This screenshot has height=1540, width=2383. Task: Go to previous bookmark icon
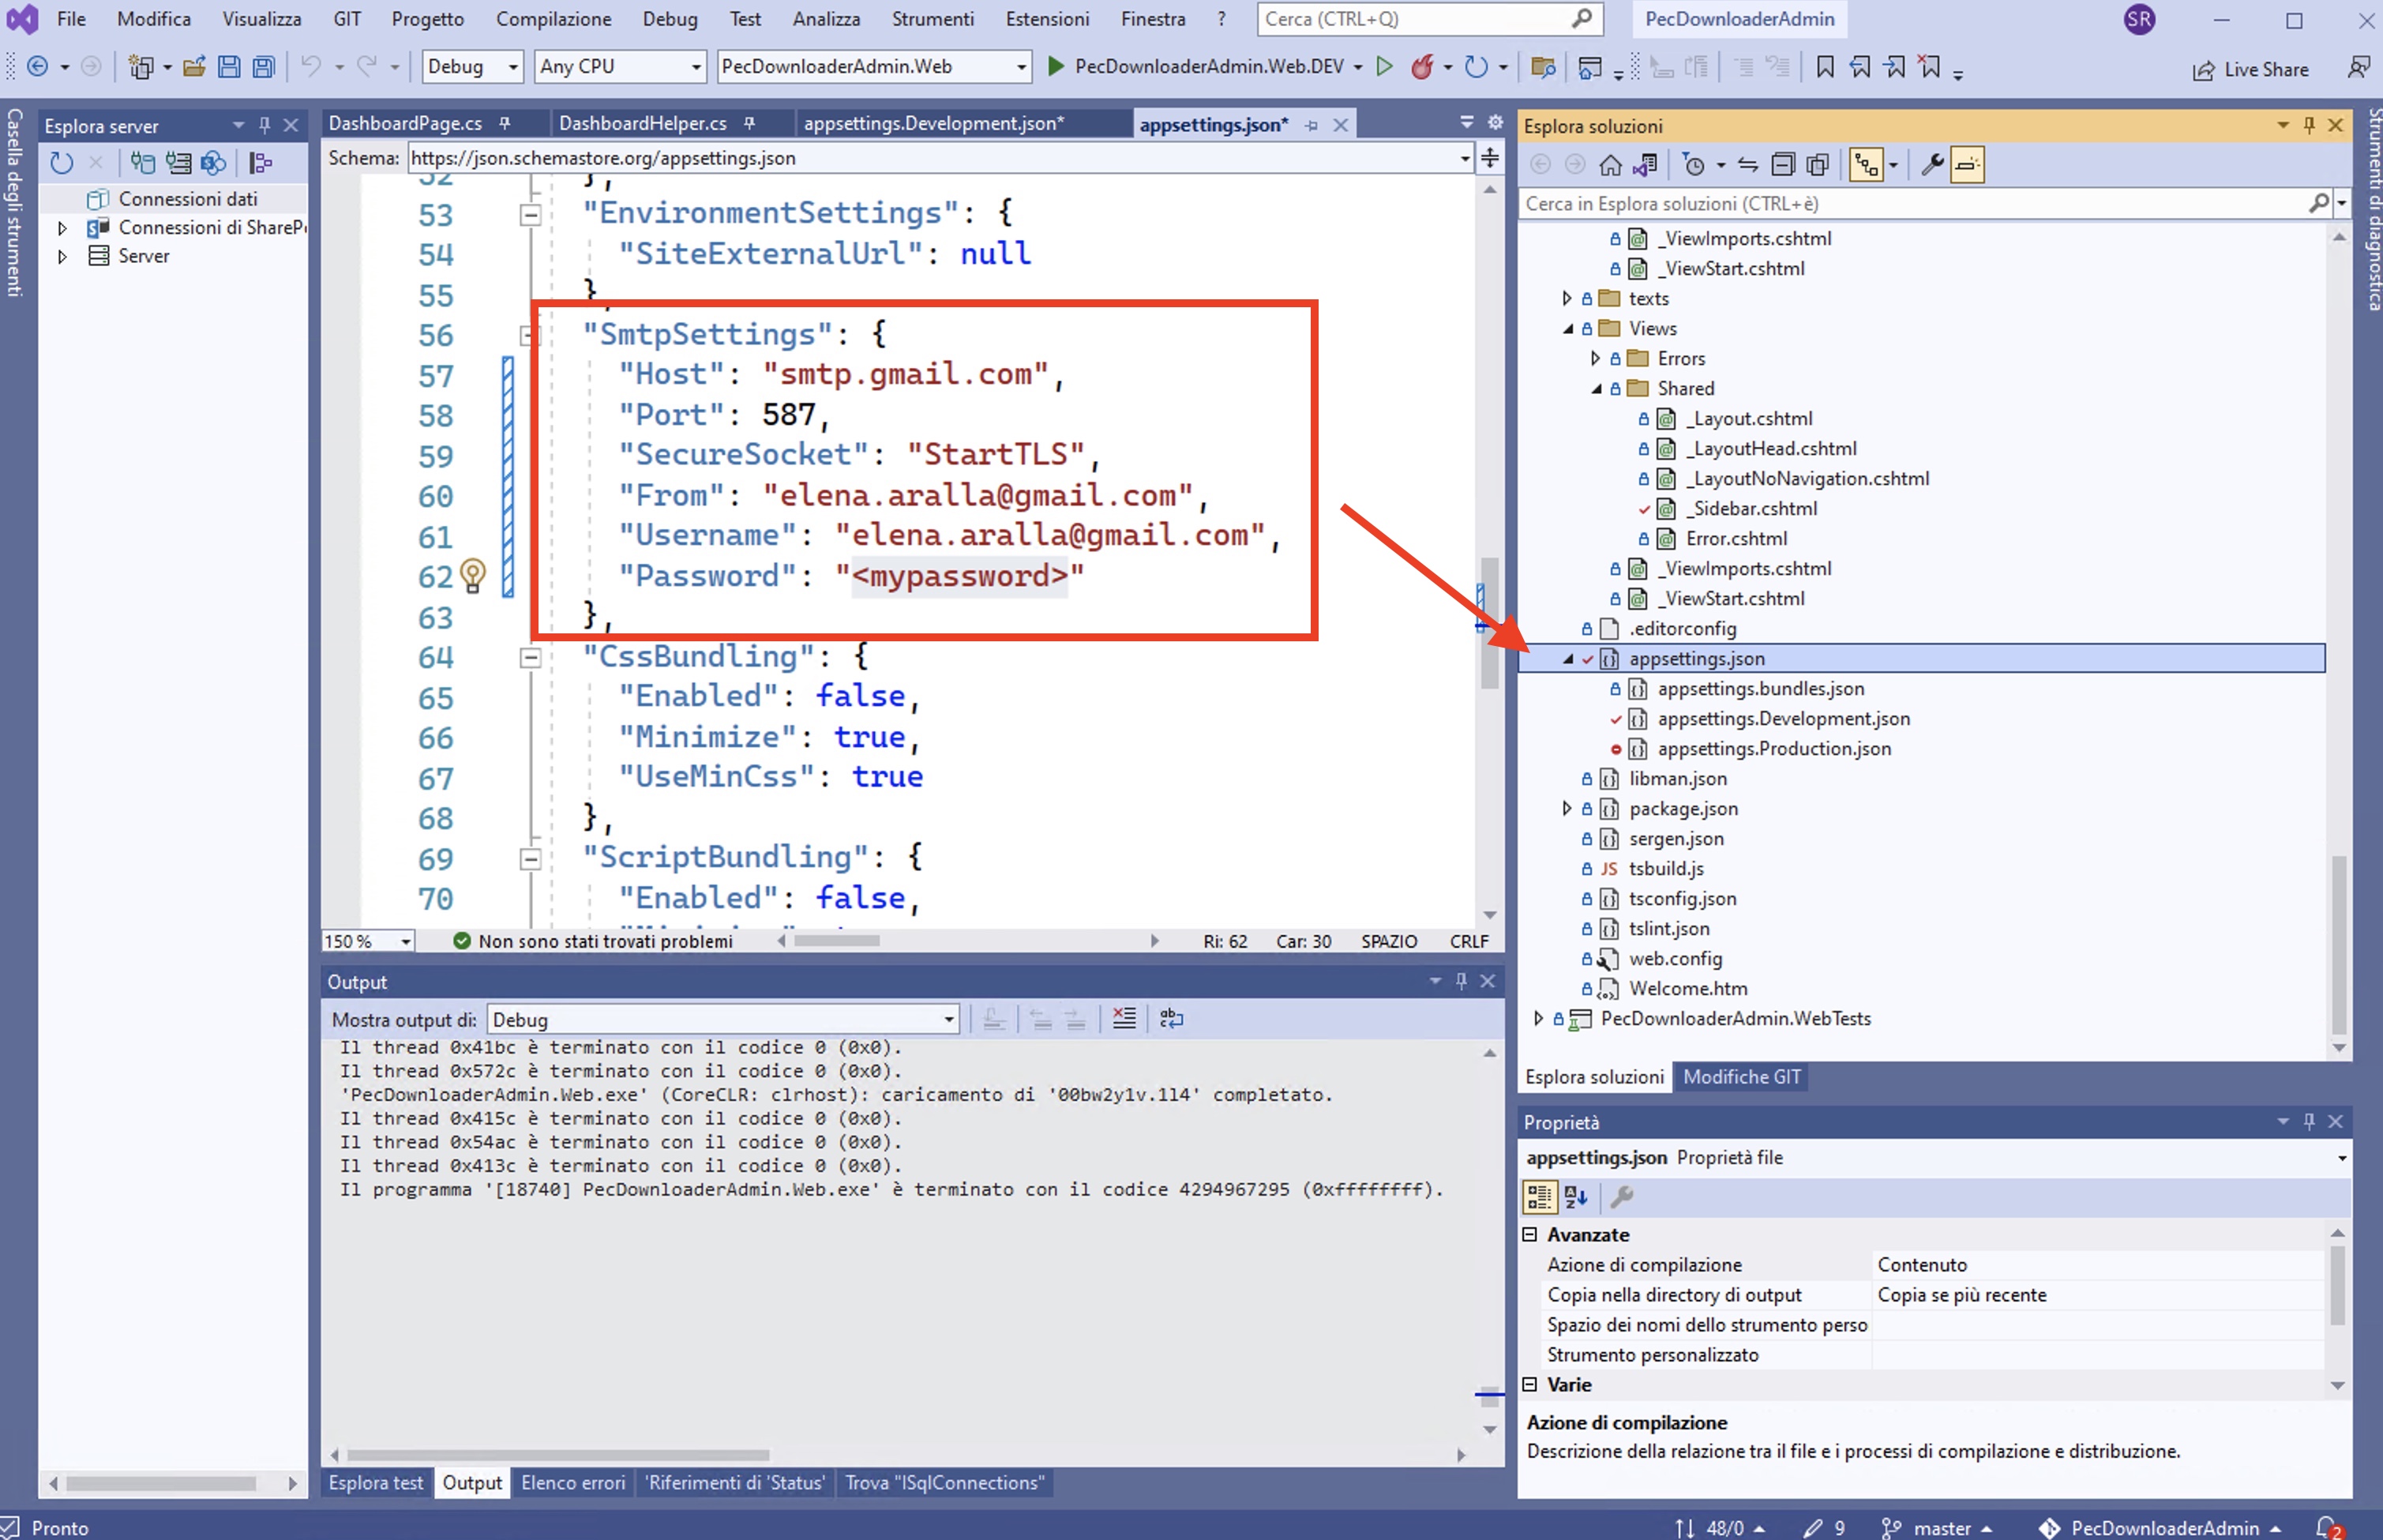1860,67
